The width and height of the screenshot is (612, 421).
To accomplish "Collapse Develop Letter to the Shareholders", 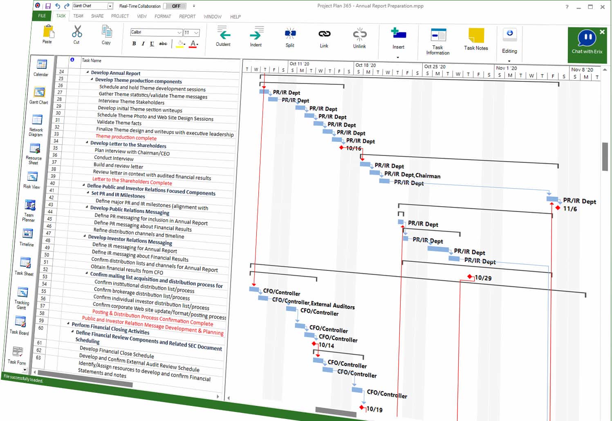I will click(87, 142).
